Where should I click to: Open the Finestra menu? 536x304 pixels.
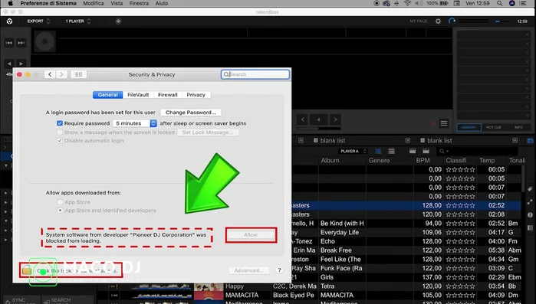(x=139, y=3)
